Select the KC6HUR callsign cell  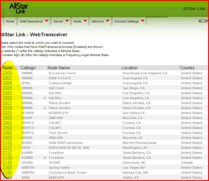pyautogui.click(x=28, y=113)
